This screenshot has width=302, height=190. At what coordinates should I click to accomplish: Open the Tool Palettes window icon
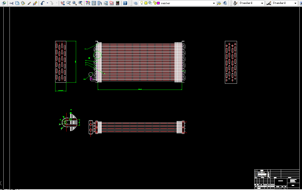(100, 3)
